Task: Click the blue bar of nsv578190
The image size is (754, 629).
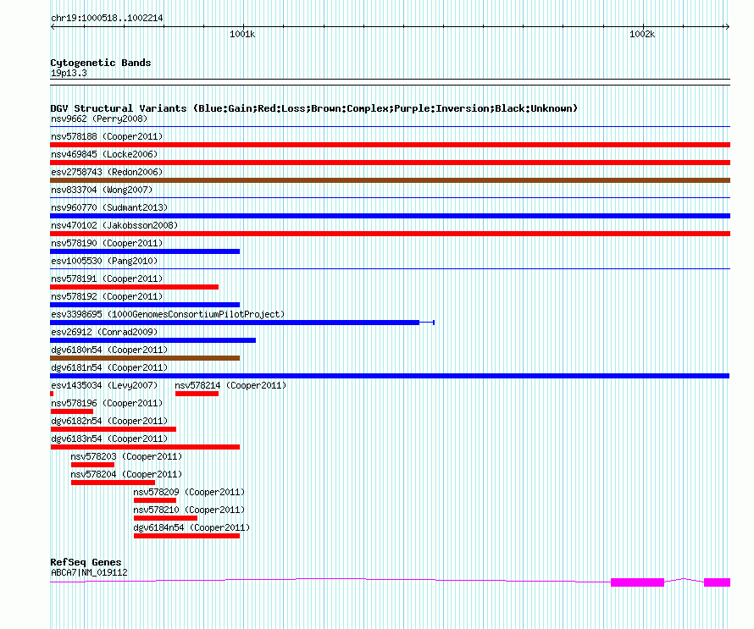Action: 145,251
